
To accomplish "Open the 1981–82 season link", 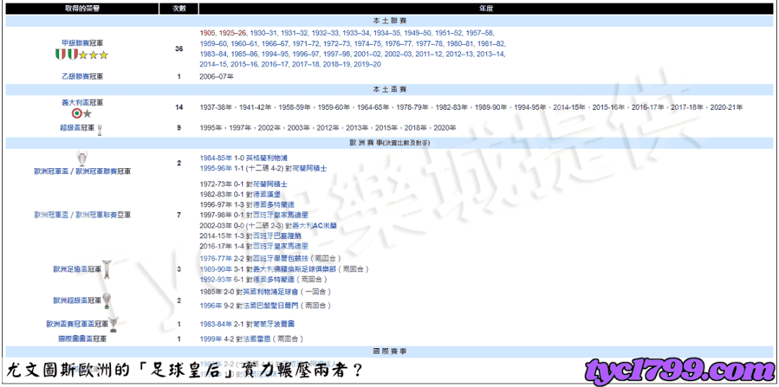I will [491, 44].
